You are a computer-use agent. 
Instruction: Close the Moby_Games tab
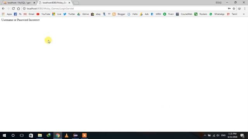pos(69,3)
